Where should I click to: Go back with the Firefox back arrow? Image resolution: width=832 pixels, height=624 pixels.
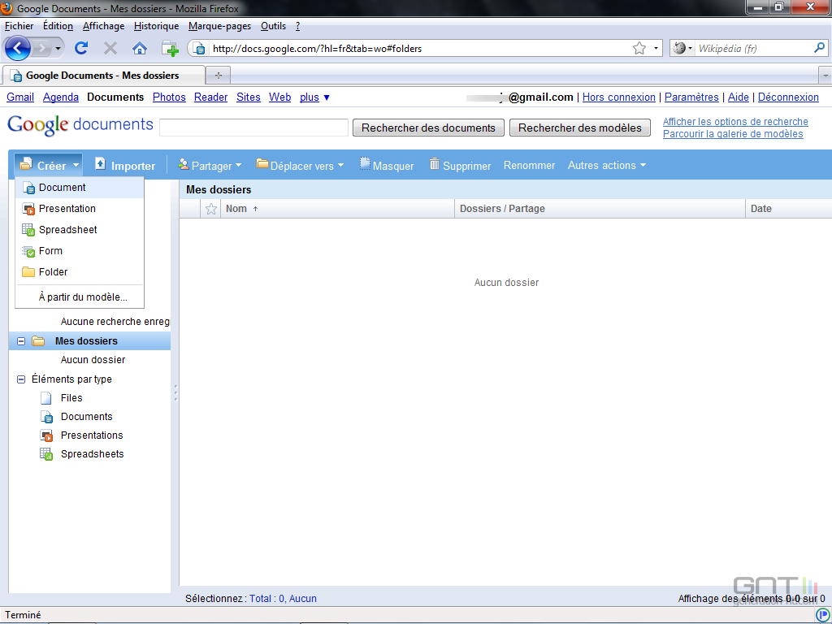(x=17, y=49)
